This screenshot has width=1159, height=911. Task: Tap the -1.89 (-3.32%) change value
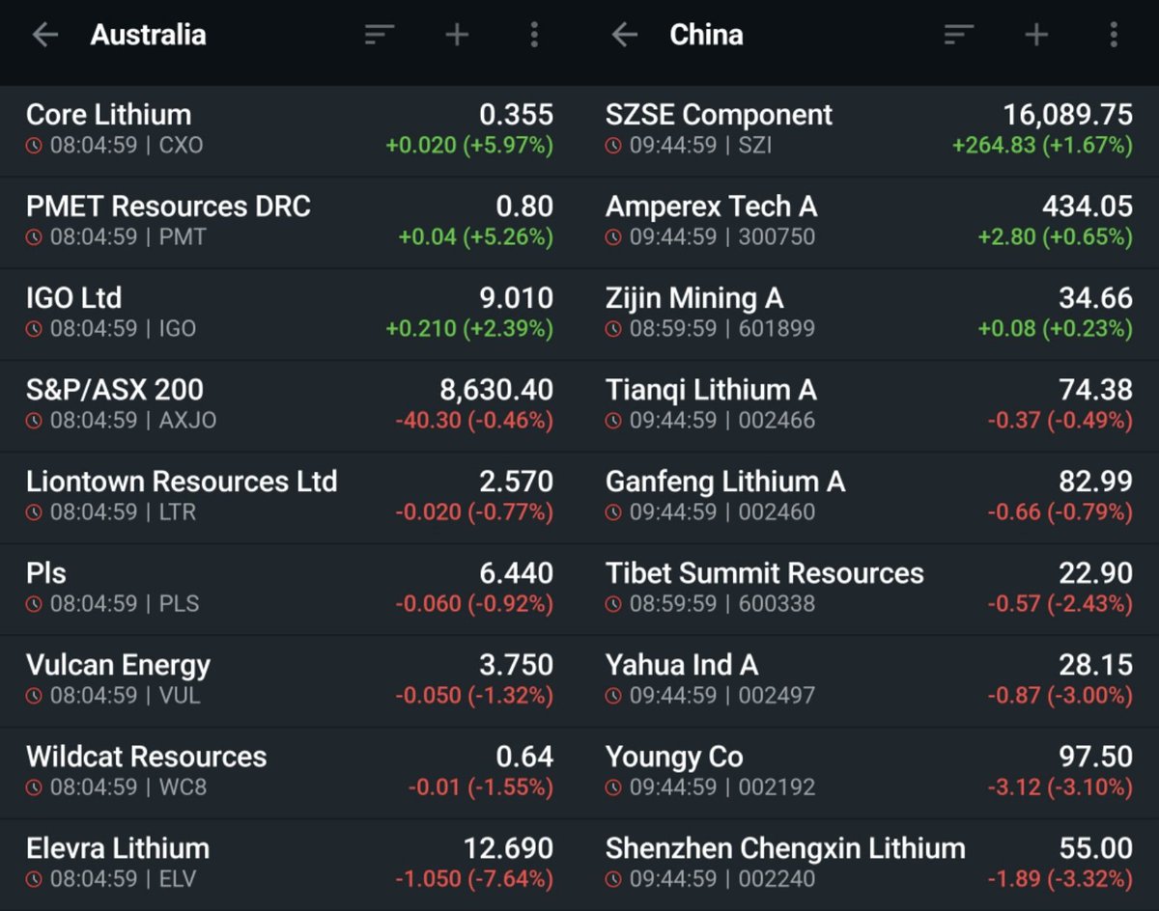[x=1060, y=879]
